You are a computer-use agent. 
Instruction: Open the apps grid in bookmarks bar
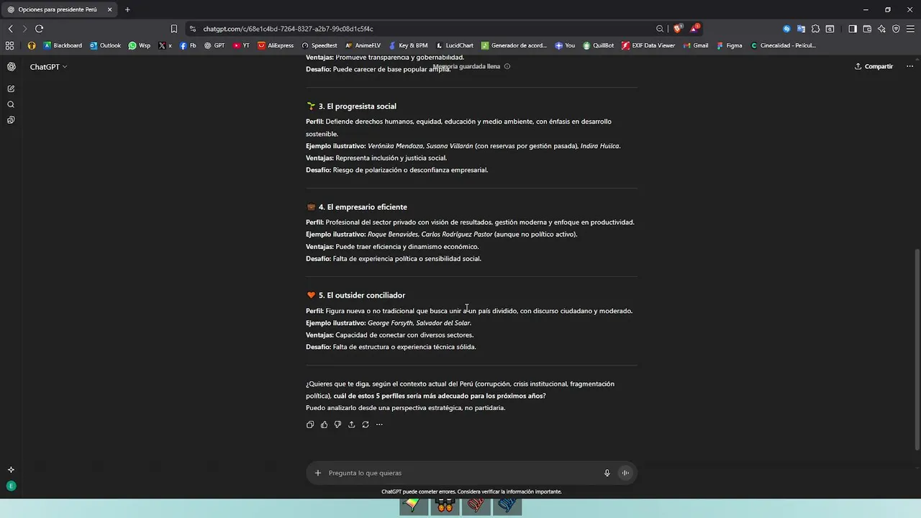click(9, 45)
